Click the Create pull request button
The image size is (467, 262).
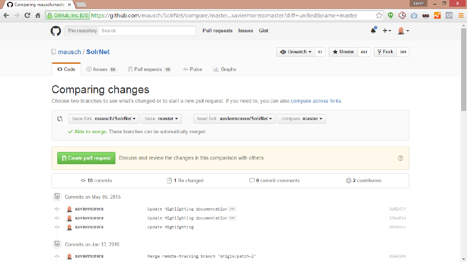[x=86, y=158]
